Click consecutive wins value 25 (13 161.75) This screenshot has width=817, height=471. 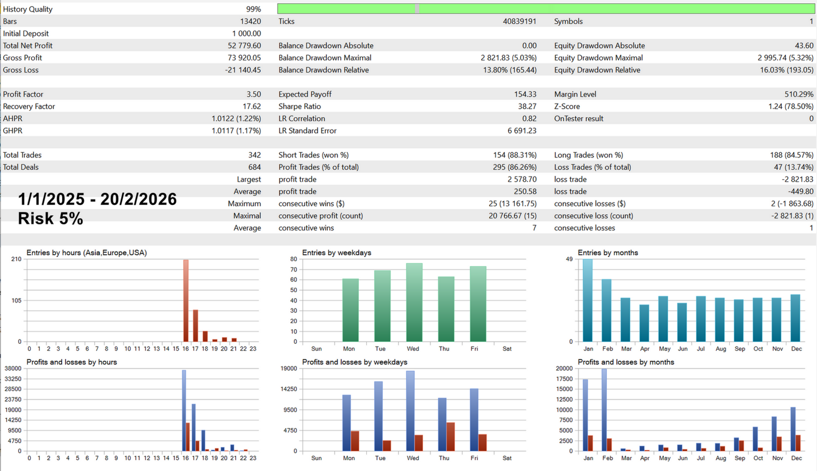point(512,204)
